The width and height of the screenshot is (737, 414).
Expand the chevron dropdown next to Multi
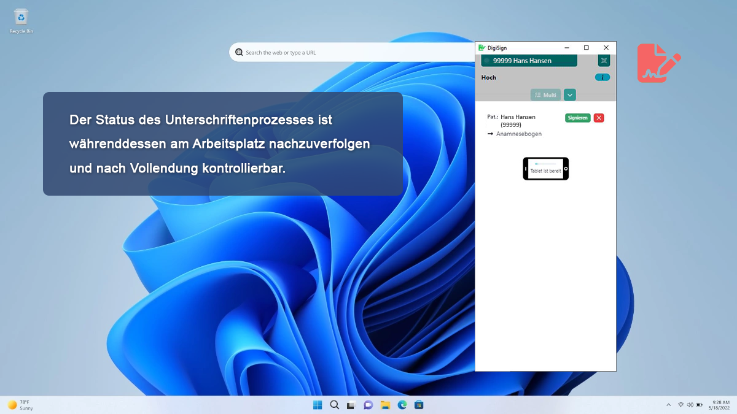570,95
